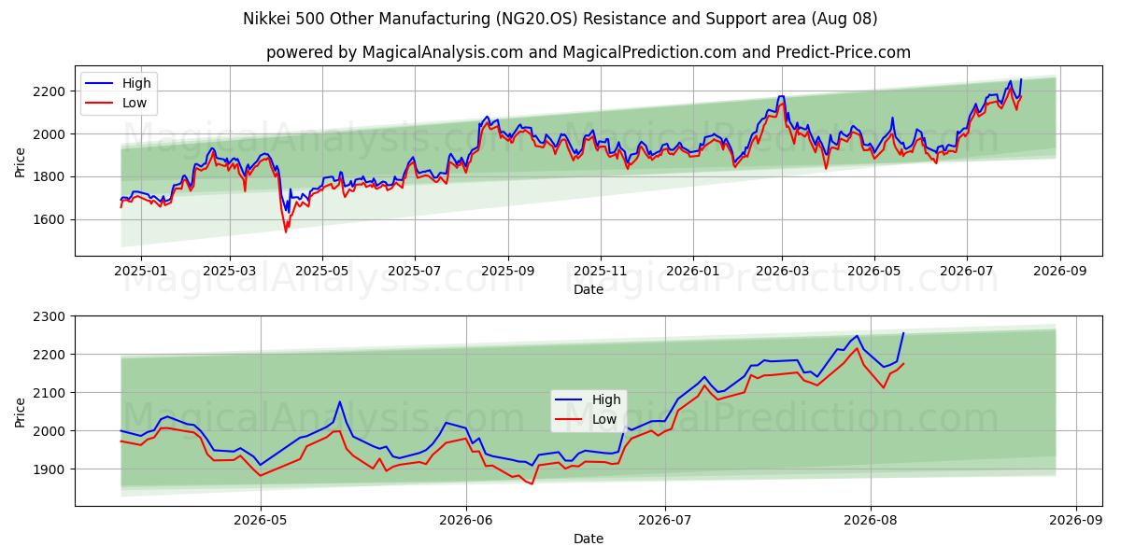
Task: Click the '2025-11' tick label on top chart
Action: pyautogui.click(x=601, y=271)
